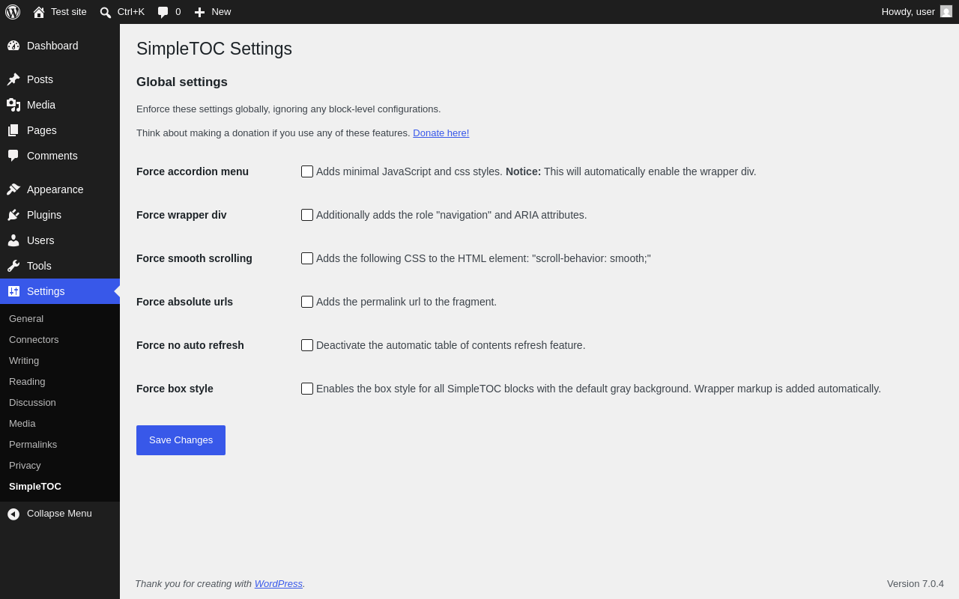Open the Appearance menu label
The height and width of the screenshot is (599, 959).
pyautogui.click(x=55, y=189)
